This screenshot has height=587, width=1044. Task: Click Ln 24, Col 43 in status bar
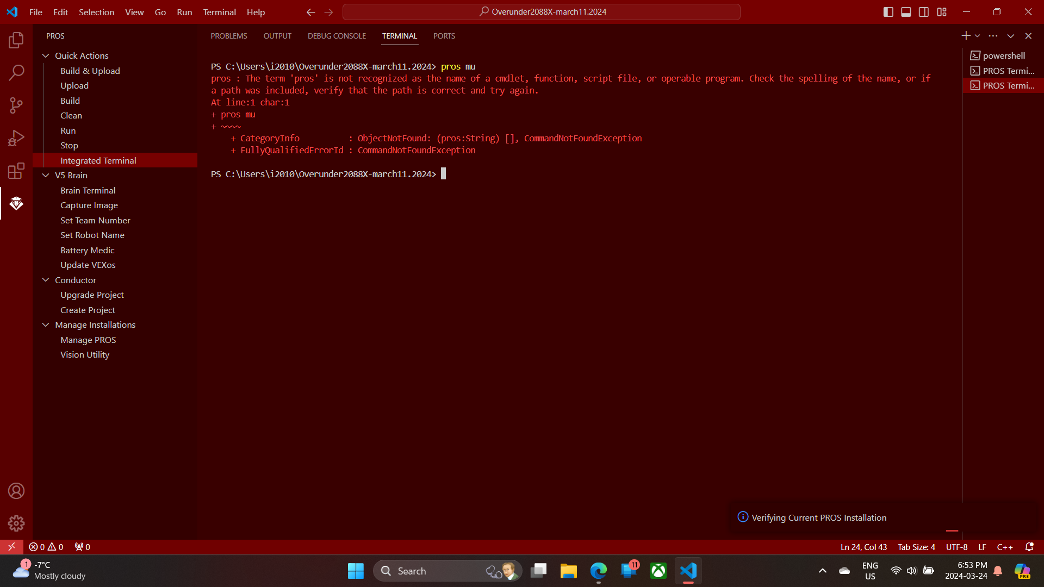[x=863, y=547]
